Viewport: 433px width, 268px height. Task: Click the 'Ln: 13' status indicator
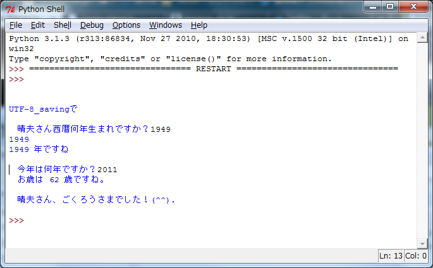pos(391,256)
